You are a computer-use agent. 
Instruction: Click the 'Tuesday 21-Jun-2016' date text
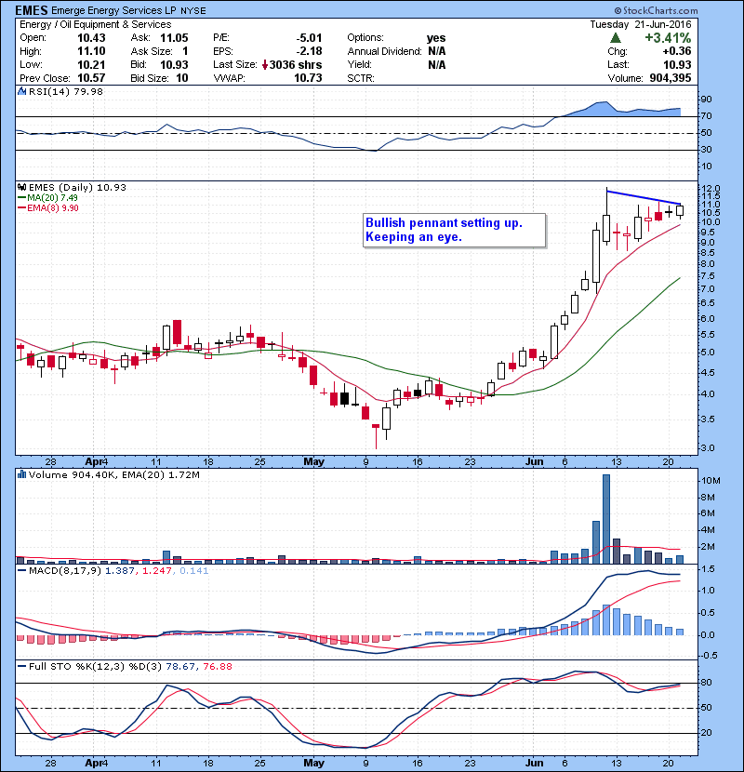(641, 24)
